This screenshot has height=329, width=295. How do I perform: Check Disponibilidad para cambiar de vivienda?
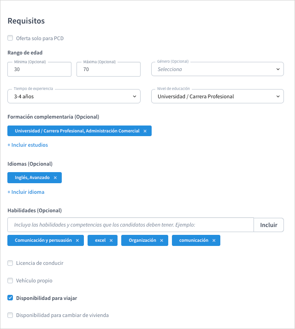pos(11,316)
